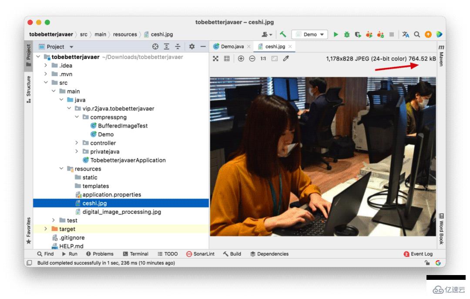Expand the controller package

[77, 143]
